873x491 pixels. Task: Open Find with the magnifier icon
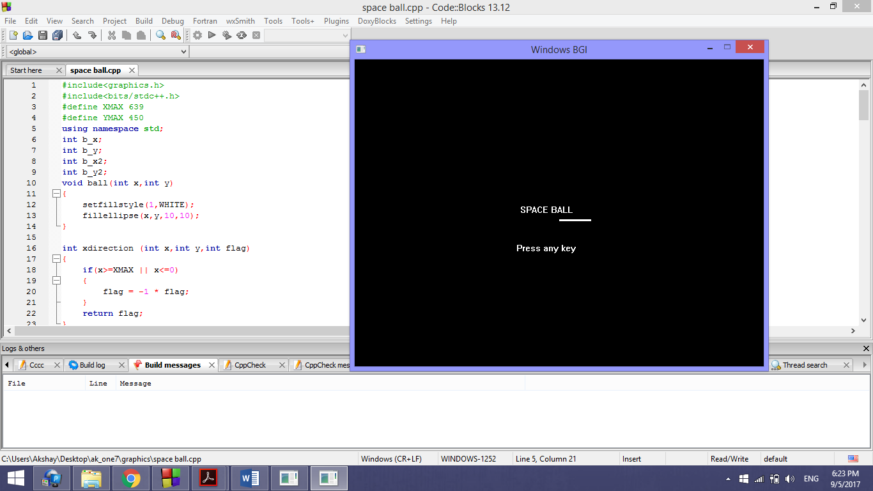click(x=160, y=35)
